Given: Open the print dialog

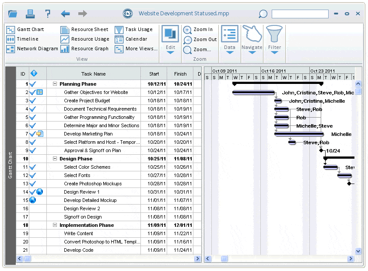Looking at the screenshot, I should click(x=30, y=14).
